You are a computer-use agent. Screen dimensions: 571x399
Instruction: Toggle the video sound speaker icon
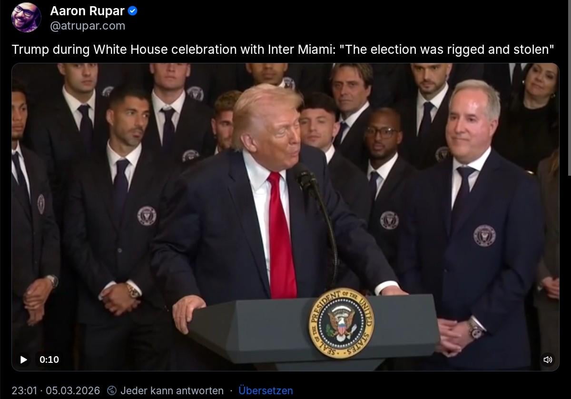[548, 359]
